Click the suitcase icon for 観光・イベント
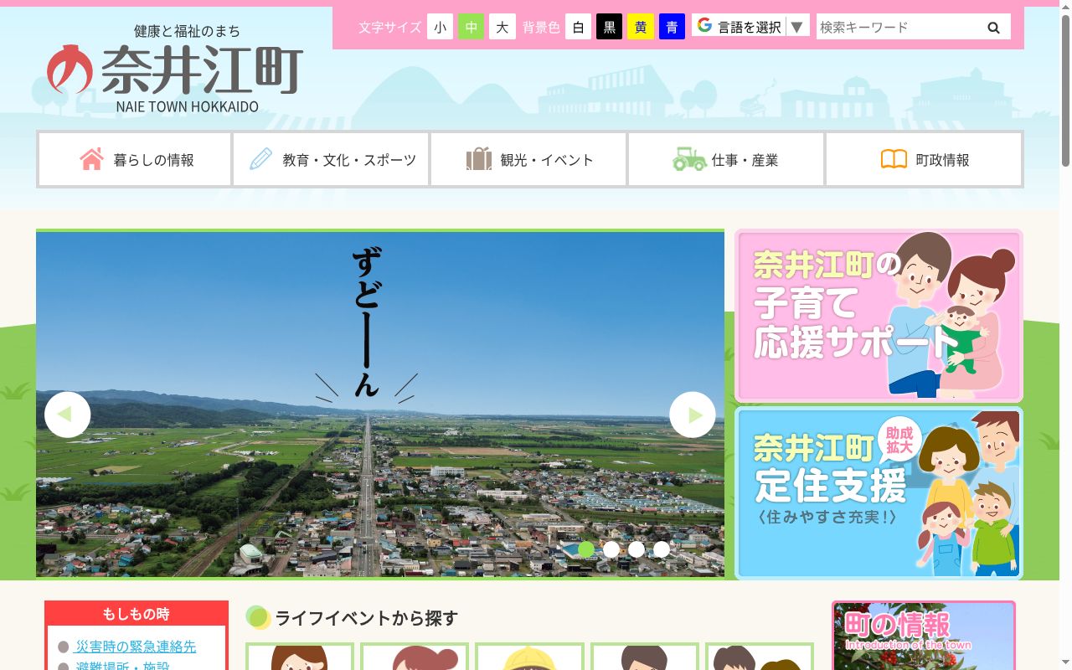 click(479, 159)
